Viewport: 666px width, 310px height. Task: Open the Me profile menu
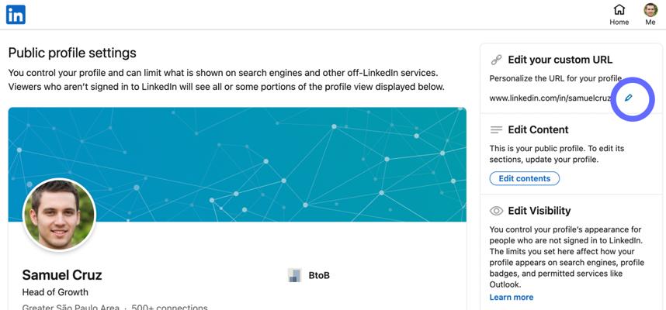650,10
